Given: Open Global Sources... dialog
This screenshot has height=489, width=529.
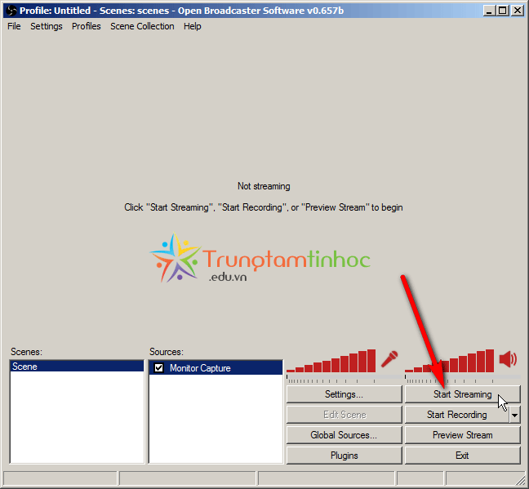Looking at the screenshot, I should (345, 435).
